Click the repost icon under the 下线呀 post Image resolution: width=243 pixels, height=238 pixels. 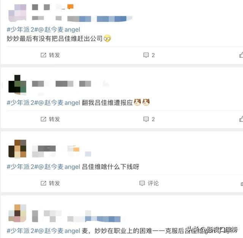43,183
